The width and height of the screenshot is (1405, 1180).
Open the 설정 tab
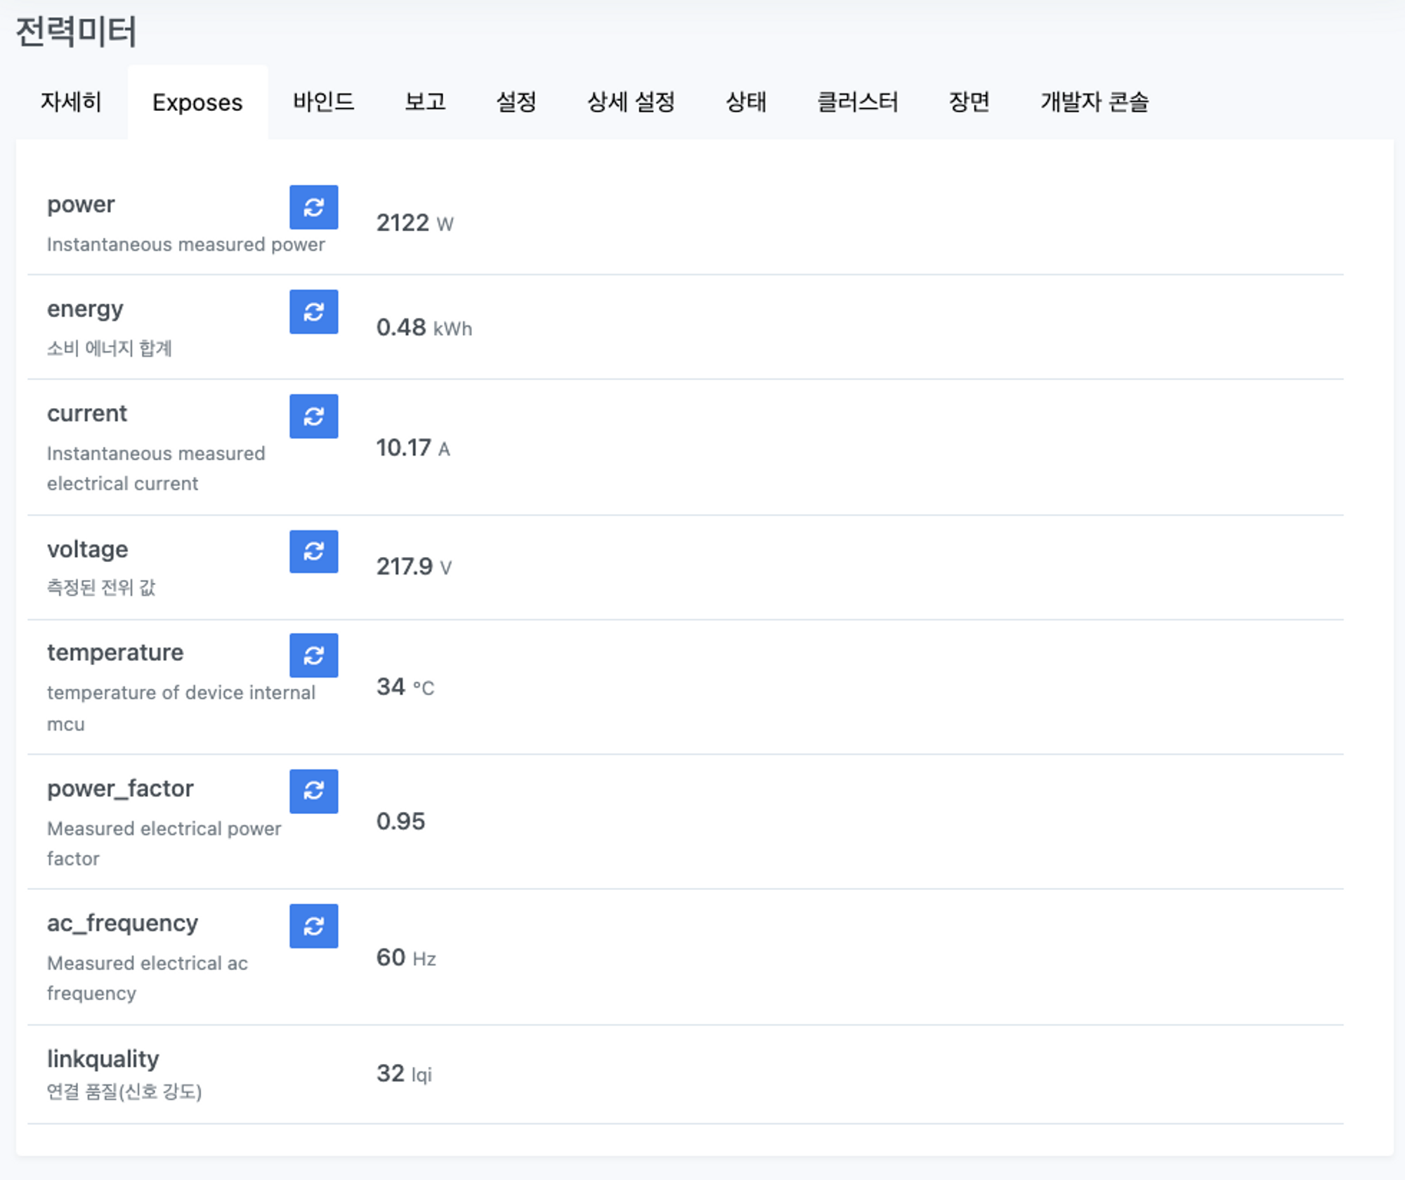click(x=516, y=102)
